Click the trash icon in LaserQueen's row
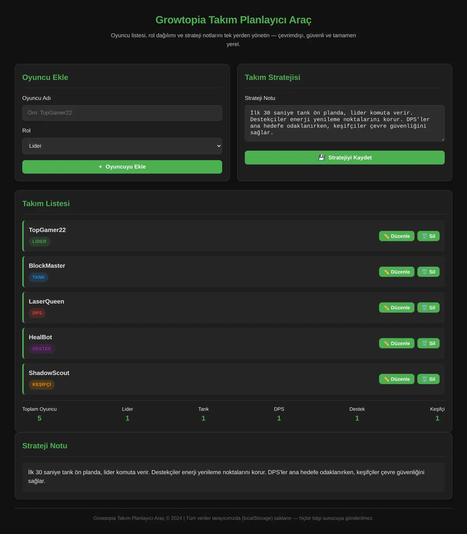This screenshot has width=467, height=534. click(425, 308)
